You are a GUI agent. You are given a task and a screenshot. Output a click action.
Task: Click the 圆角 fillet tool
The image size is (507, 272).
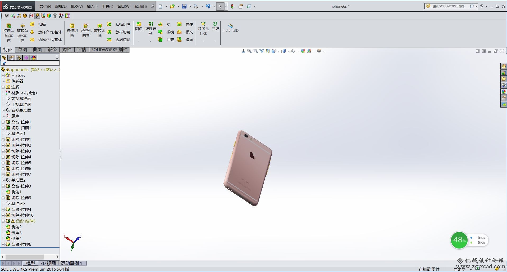click(x=139, y=26)
